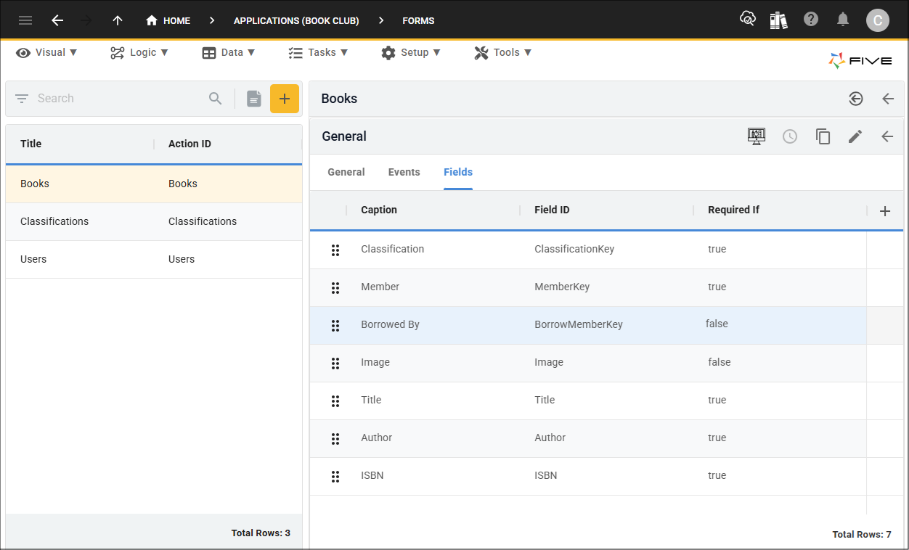Click the MemberKey field ID cell
The width and height of the screenshot is (909, 550).
[562, 287]
